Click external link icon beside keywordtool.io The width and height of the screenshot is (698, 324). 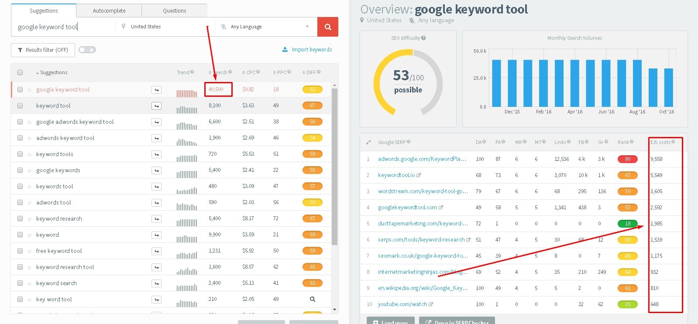419,175
